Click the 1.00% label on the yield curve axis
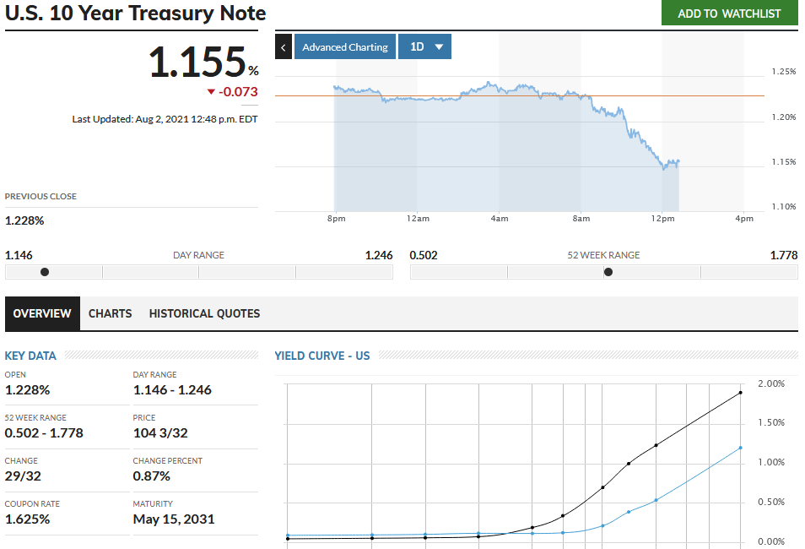 click(771, 462)
